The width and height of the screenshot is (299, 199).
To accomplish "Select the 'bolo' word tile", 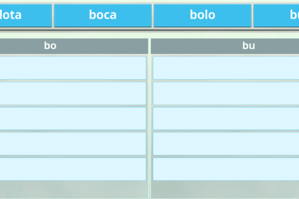I will 202,15.
